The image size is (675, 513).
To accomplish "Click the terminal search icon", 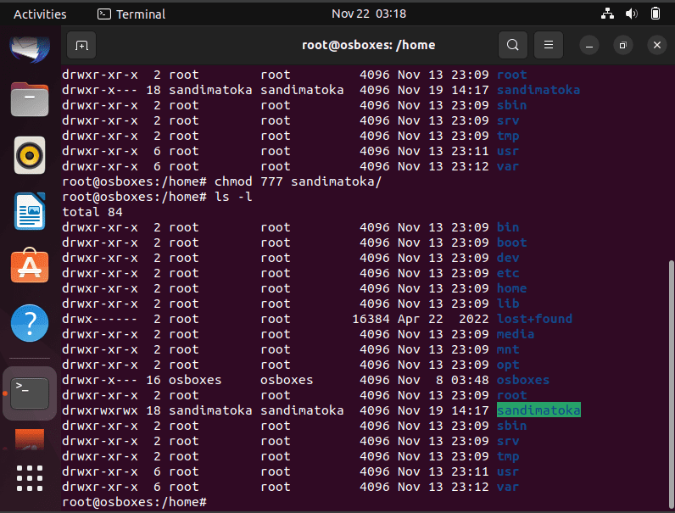I will 513,45.
